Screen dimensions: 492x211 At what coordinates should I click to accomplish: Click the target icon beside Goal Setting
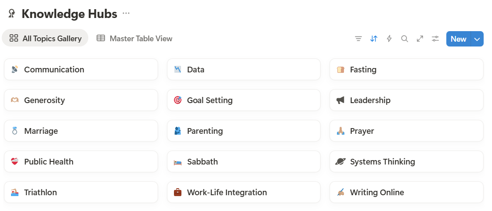click(x=177, y=100)
